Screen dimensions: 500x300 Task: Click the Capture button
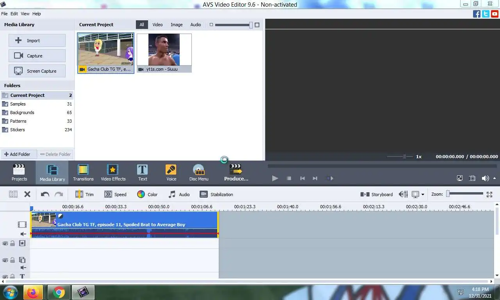(37, 56)
